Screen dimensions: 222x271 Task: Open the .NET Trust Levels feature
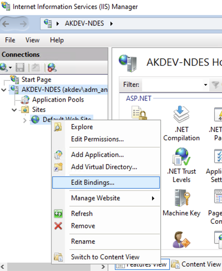coord(181,165)
